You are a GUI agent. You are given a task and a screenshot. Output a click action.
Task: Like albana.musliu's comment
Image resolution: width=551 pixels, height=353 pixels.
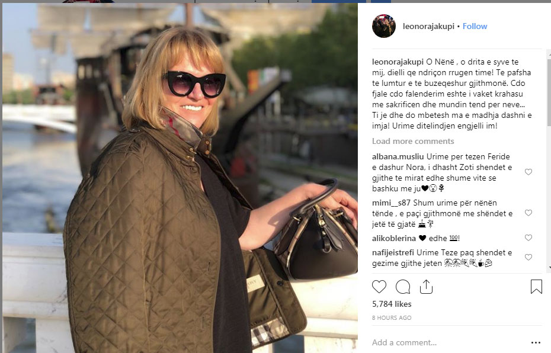coord(528,172)
